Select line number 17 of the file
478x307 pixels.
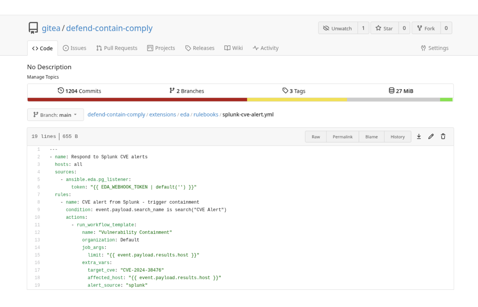37,270
